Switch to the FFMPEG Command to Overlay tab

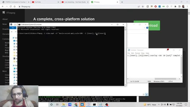(16, 2)
